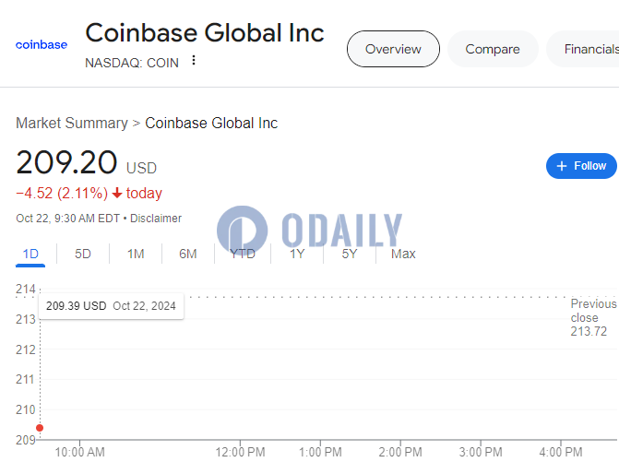Screen dimensions: 619x462
Task: Click the red data point on chart
Action: 40,428
